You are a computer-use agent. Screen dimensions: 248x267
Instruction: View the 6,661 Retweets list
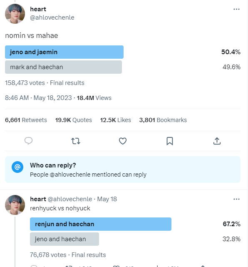[x=26, y=120]
